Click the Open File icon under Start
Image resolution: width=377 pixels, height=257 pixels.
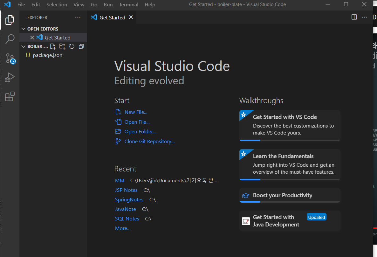click(118, 122)
